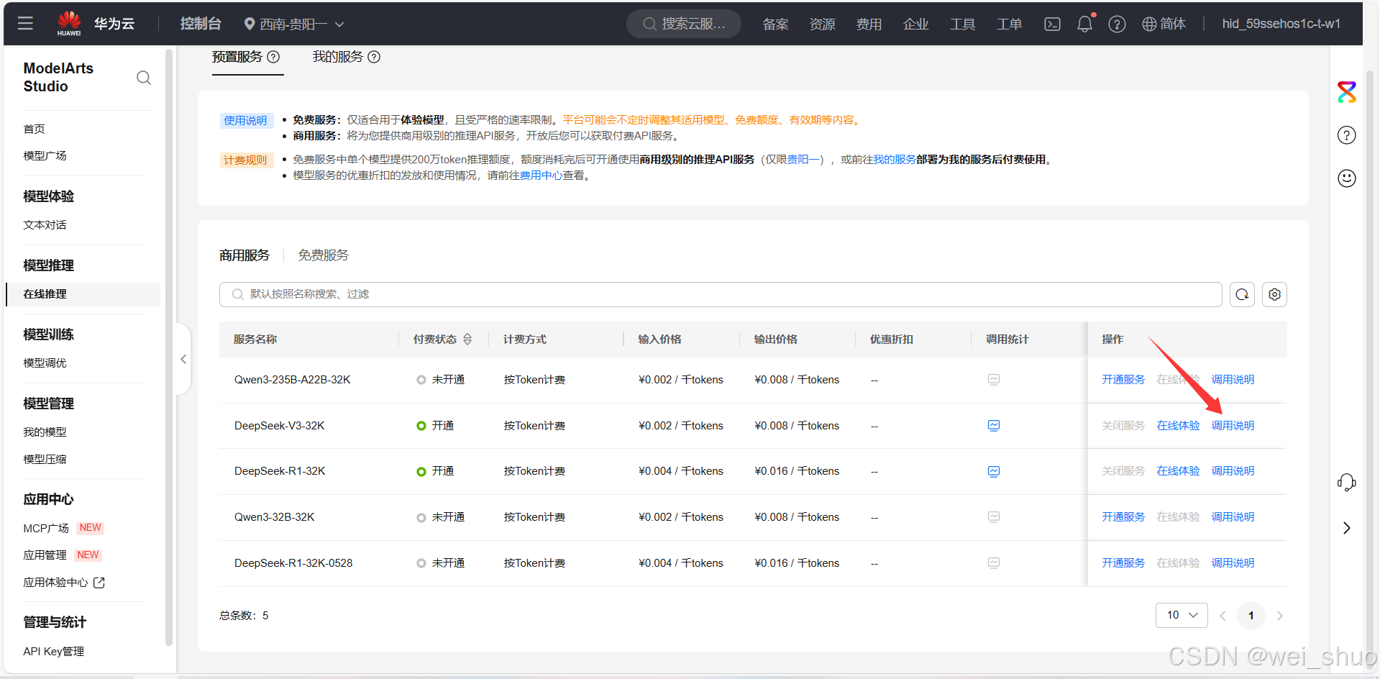This screenshot has width=1380, height=679.
Task: Click 开通服务 for Qwen3-32B-32K
Action: (1123, 517)
